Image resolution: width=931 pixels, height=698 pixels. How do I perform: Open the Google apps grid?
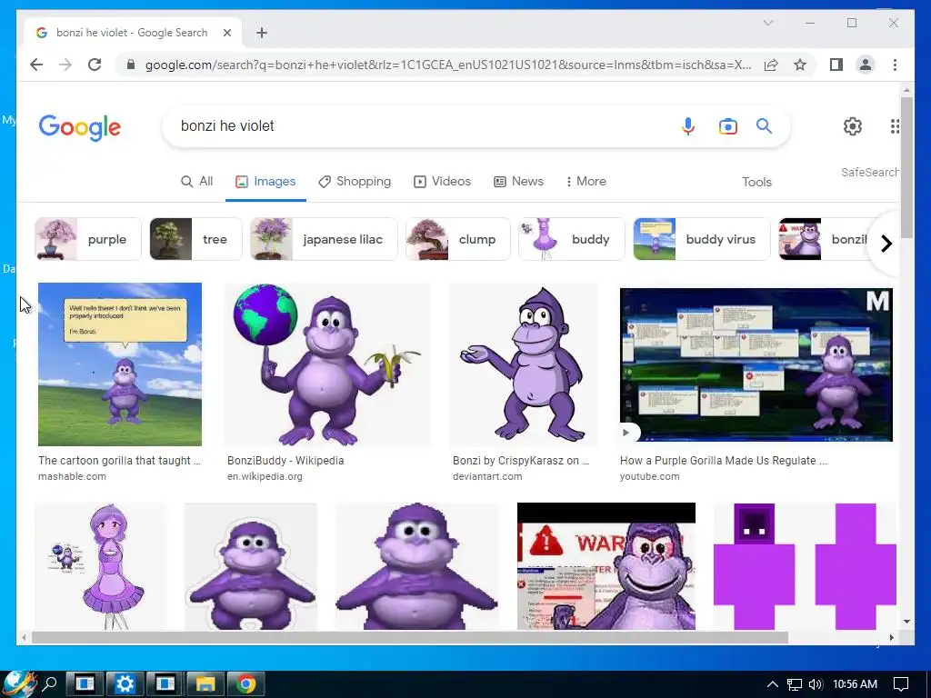pos(895,125)
